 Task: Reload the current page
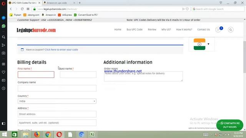click(x=22, y=9)
